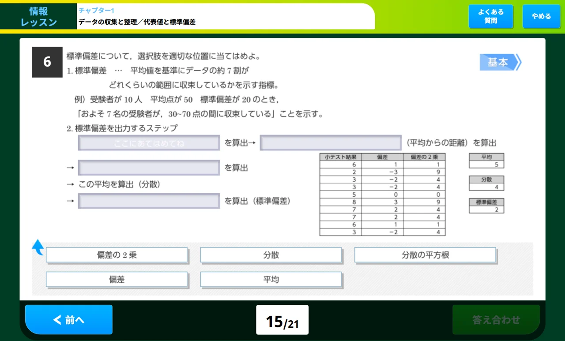This screenshot has height=341, width=565.
Task: Click the 偏差 cell showing 0
Action: tap(382, 194)
